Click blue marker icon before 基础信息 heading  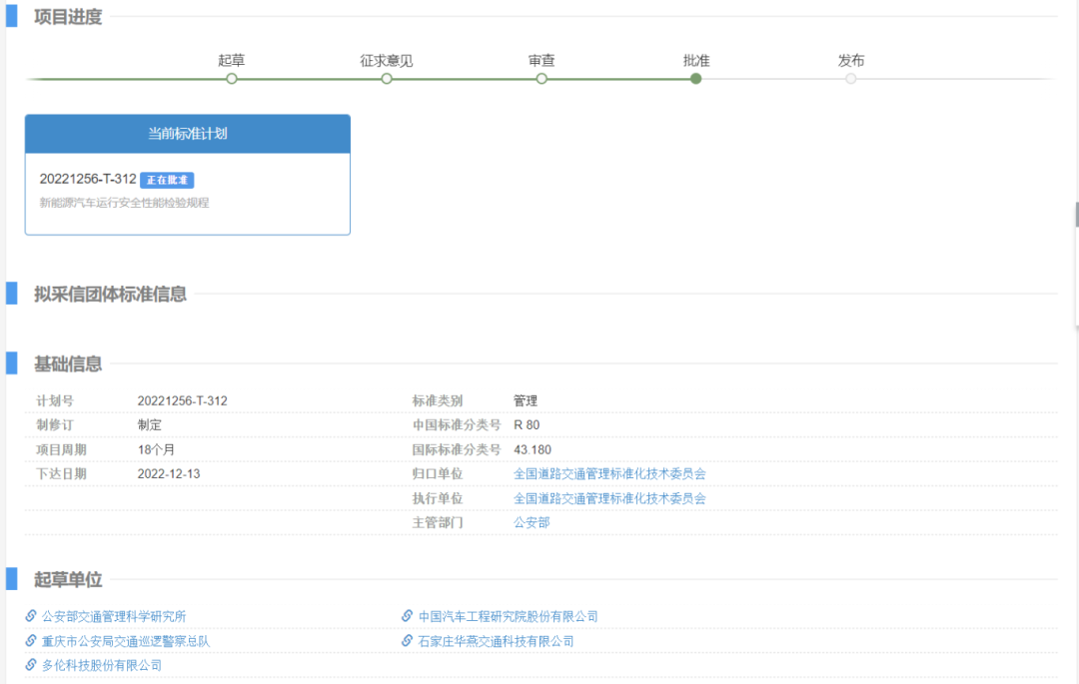12,364
